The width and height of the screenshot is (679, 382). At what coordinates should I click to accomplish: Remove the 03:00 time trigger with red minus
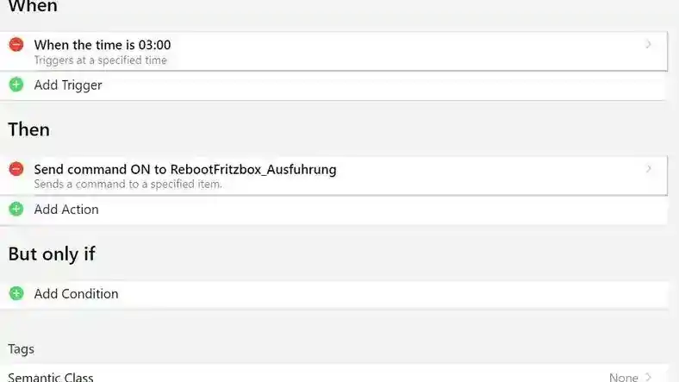(16, 45)
